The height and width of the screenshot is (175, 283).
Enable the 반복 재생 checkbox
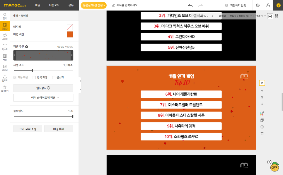pyautogui.click(x=34, y=78)
